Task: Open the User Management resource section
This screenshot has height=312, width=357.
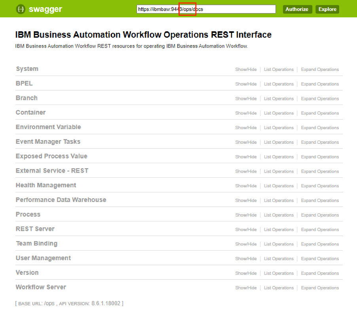Action: [x=43, y=258]
